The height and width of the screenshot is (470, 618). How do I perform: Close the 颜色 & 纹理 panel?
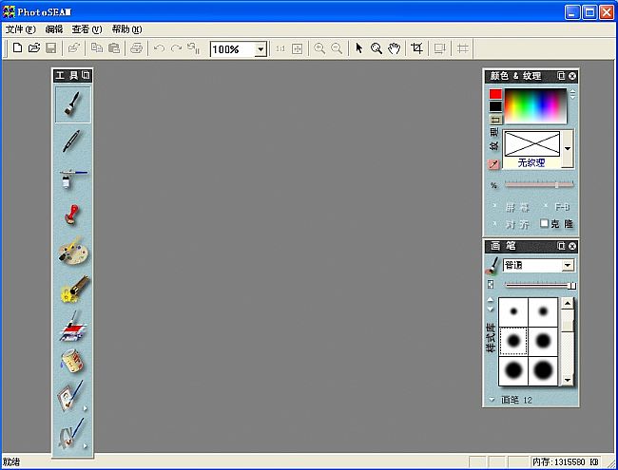coord(572,76)
